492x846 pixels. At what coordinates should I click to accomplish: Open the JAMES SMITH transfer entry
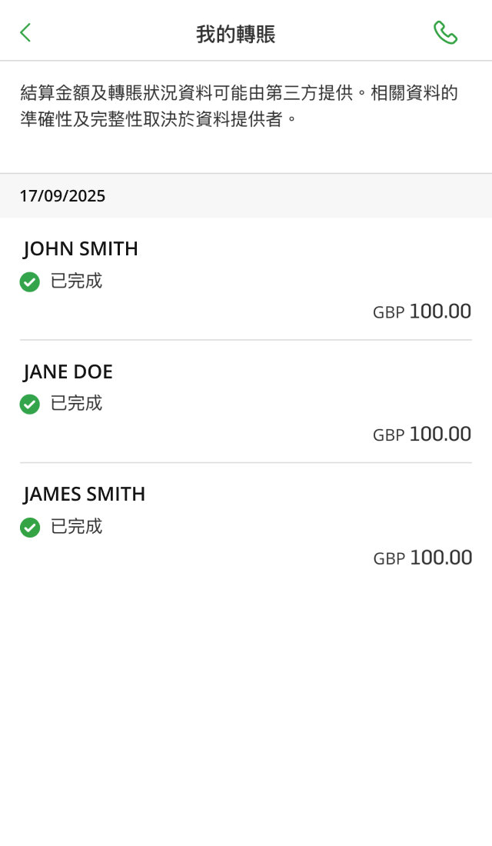coord(246,525)
